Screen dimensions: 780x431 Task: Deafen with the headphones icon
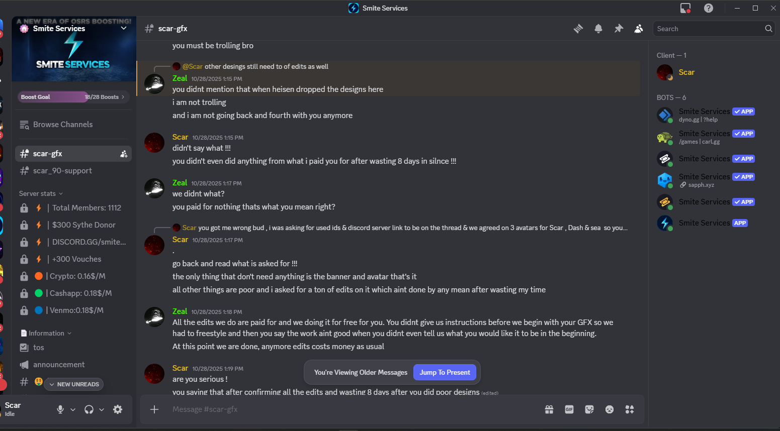click(x=89, y=409)
